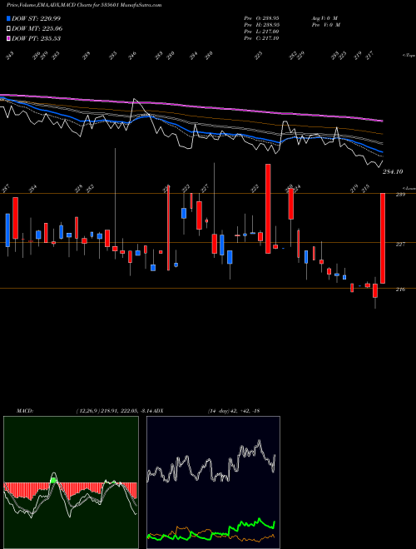
Task: Open the ADX indicator panel
Action: point(213,482)
